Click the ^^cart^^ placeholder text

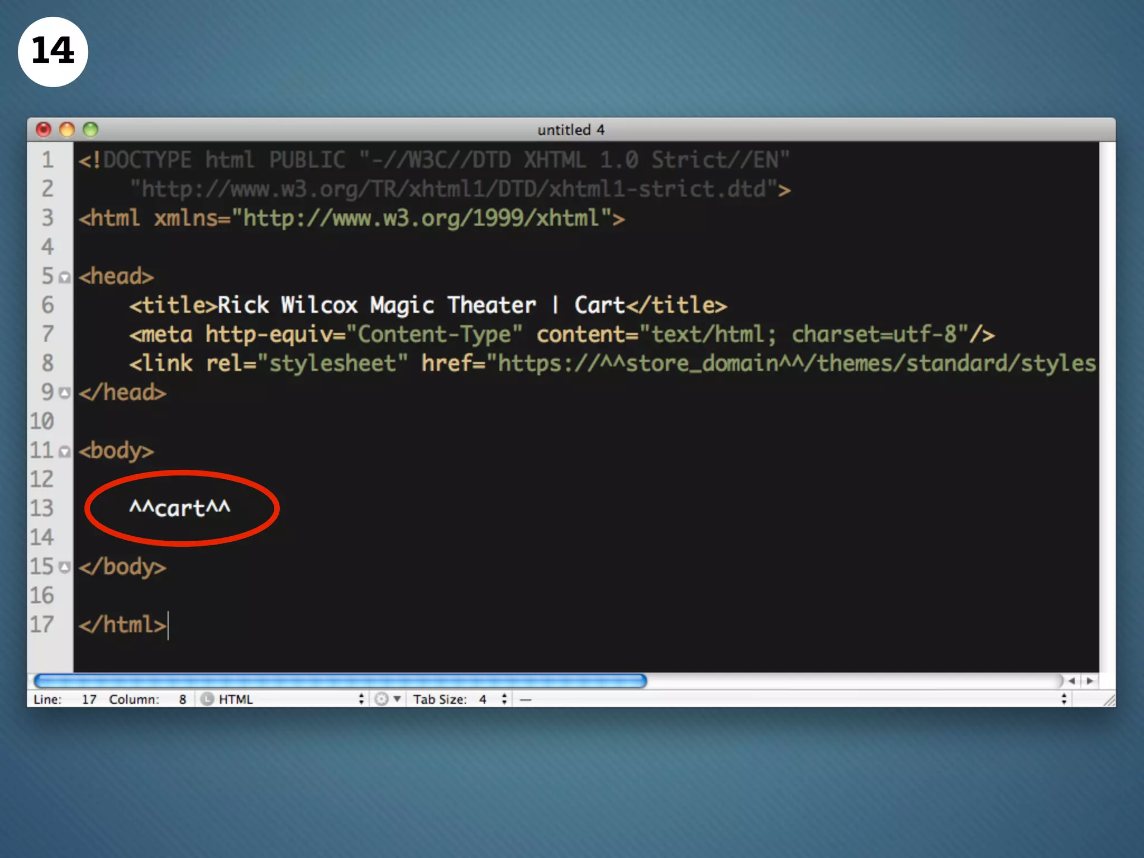click(180, 508)
